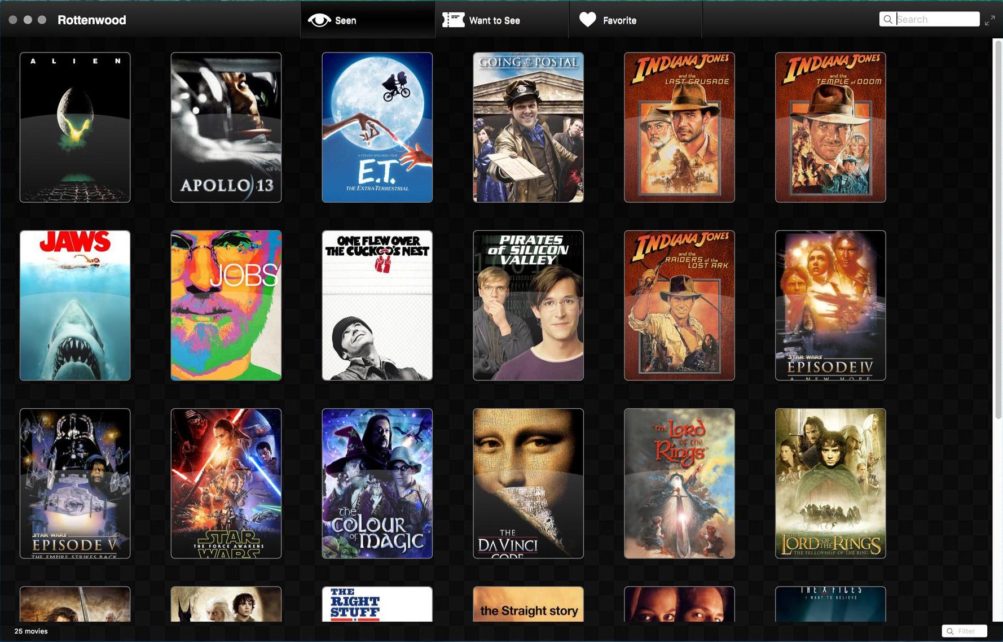The height and width of the screenshot is (642, 1003).
Task: Click the magnifier icon in Filter field
Action: coord(950,631)
